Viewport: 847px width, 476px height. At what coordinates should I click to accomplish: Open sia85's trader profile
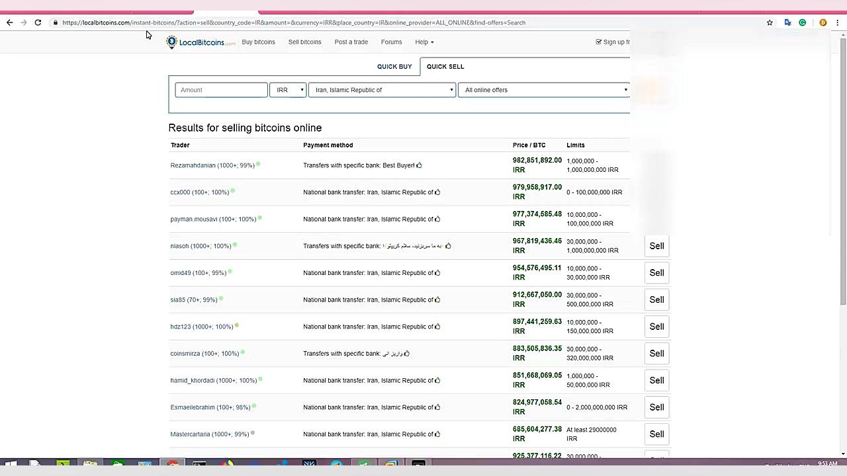pos(194,300)
